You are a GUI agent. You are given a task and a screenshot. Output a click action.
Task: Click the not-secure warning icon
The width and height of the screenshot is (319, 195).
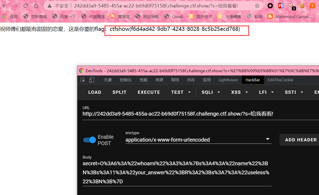[x=49, y=6]
